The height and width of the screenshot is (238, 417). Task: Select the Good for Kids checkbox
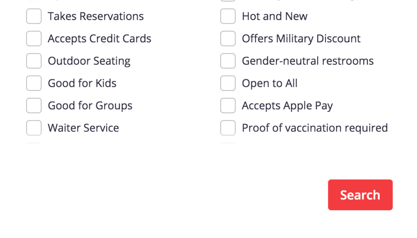[x=34, y=83]
